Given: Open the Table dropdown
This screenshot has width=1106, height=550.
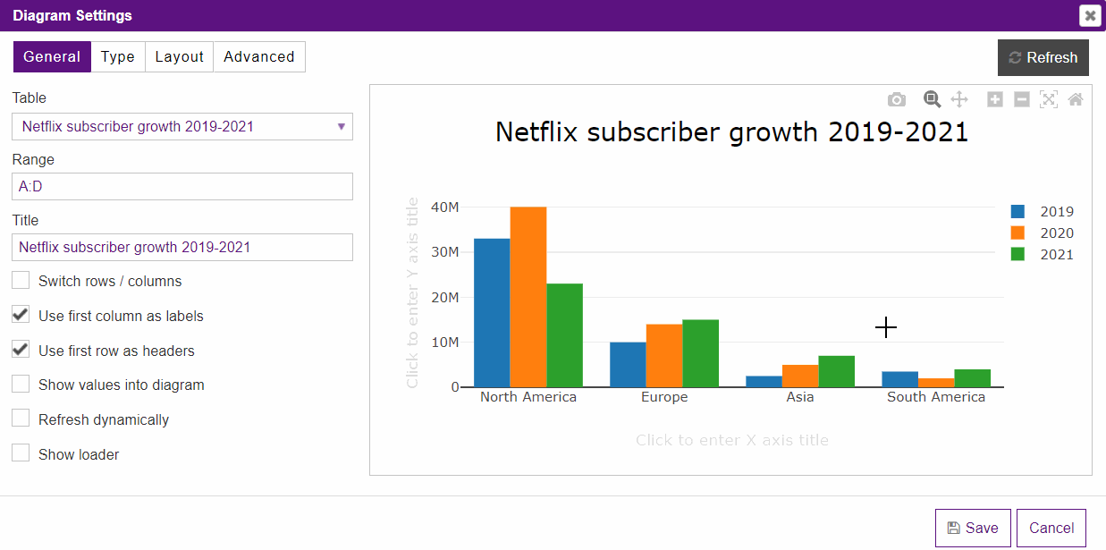Looking at the screenshot, I should point(182,127).
